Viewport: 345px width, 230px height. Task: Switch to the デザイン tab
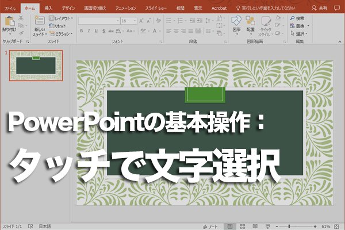point(68,9)
